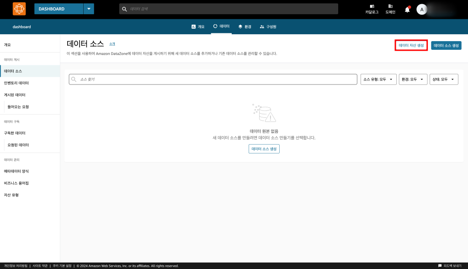Image resolution: width=468 pixels, height=269 pixels.
Task: Open the 사이트 약관 footer link
Action: pos(40,266)
